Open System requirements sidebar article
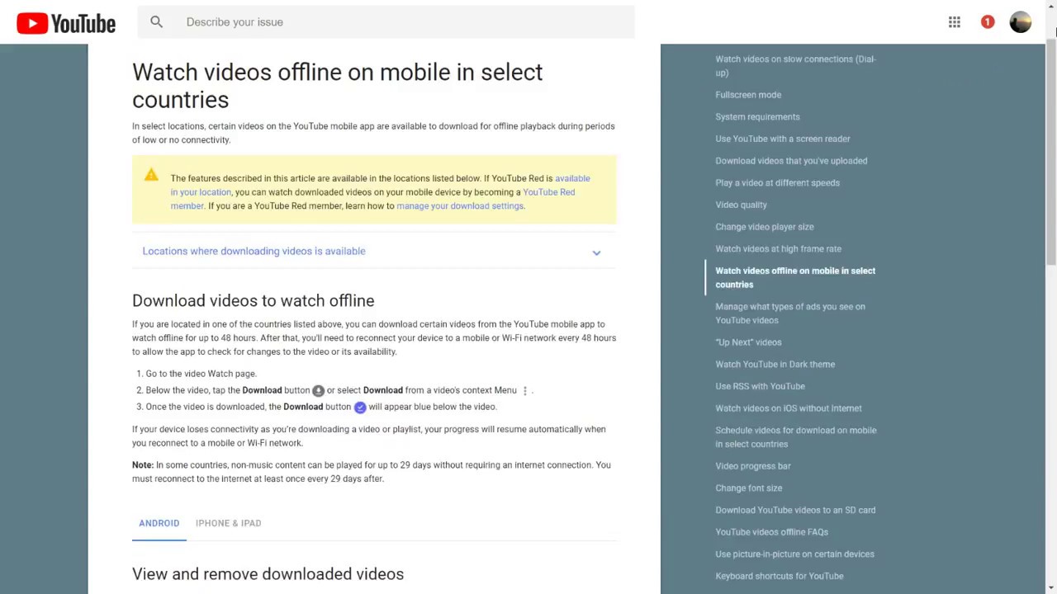This screenshot has width=1057, height=594. pos(757,117)
